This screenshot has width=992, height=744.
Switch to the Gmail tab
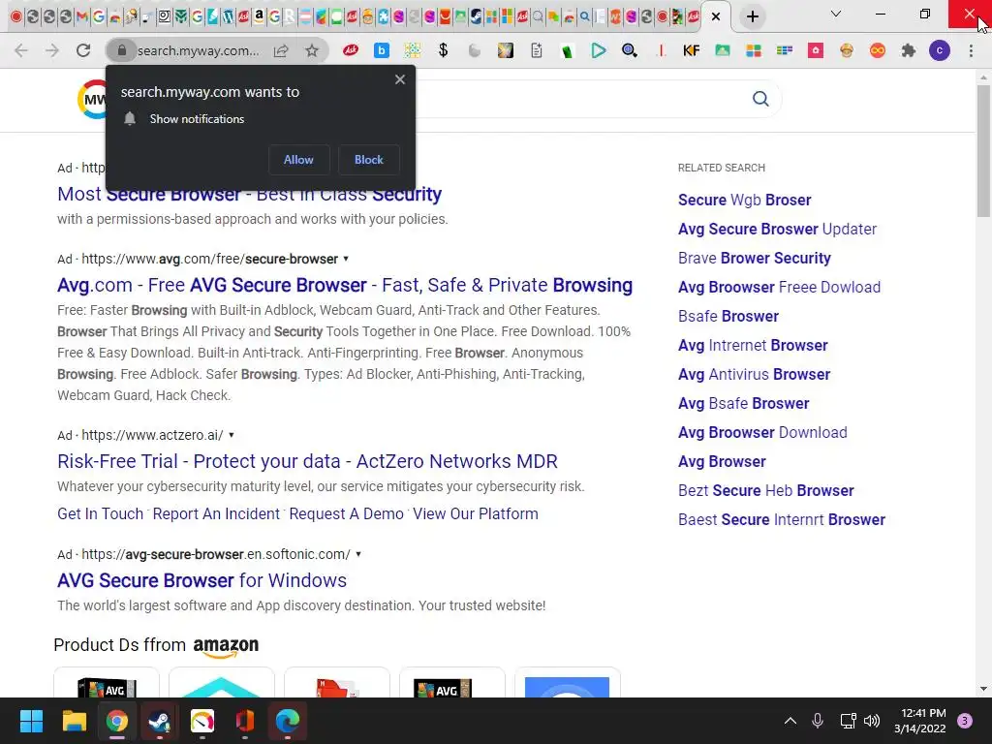tap(81, 17)
